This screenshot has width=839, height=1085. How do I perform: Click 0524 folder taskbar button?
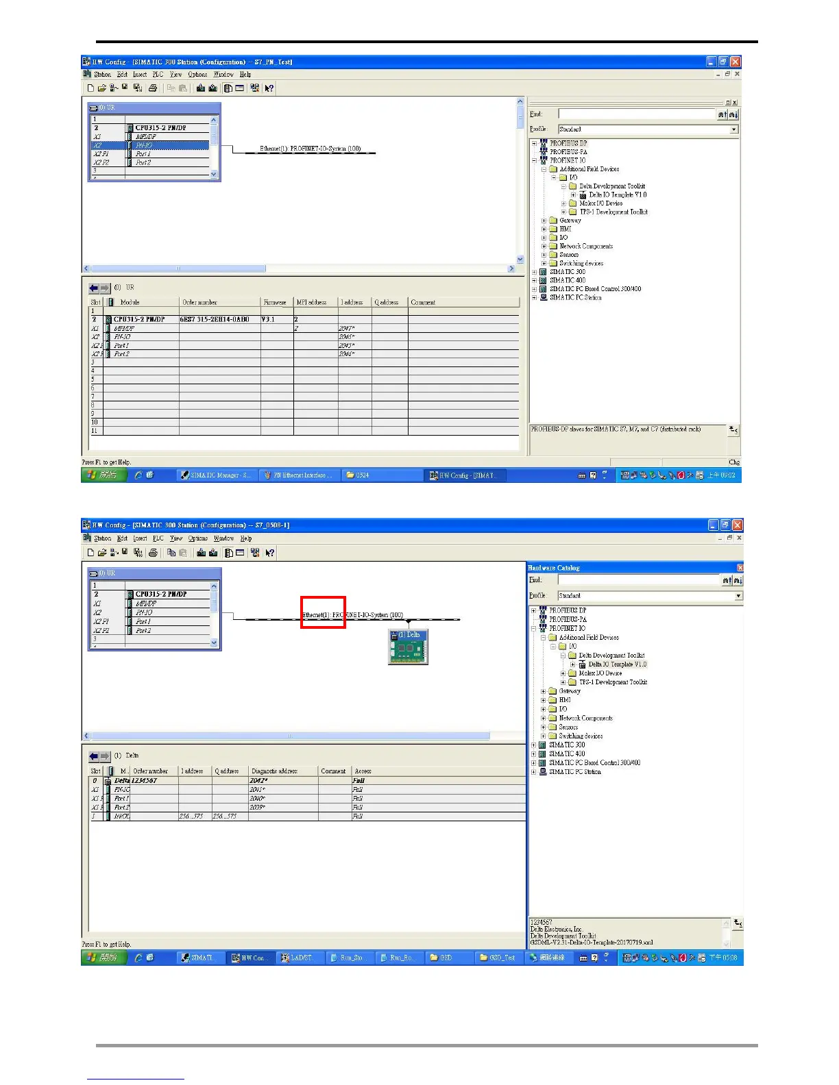(x=382, y=475)
